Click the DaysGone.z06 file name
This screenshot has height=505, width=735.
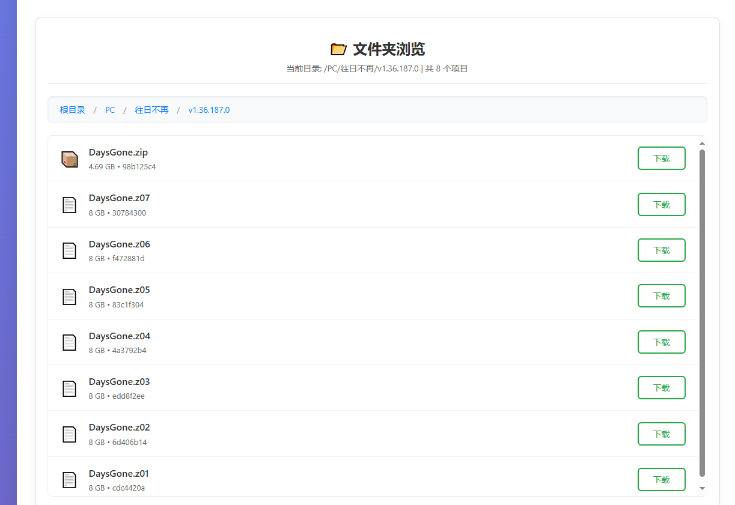click(120, 244)
